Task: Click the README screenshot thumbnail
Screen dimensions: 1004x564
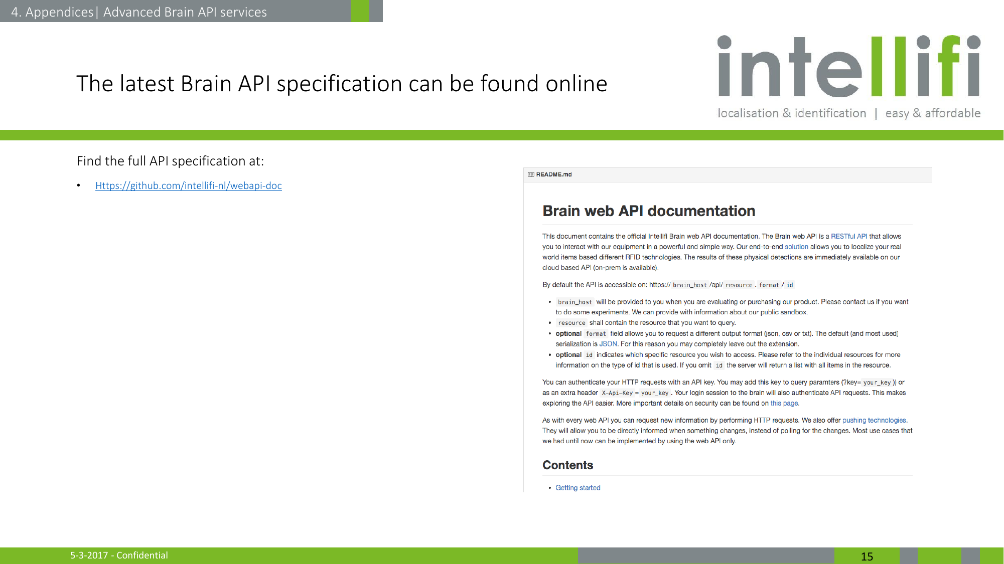Action: (x=728, y=329)
